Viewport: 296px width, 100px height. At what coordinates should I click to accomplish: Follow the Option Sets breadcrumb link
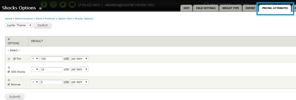(x=65, y=19)
